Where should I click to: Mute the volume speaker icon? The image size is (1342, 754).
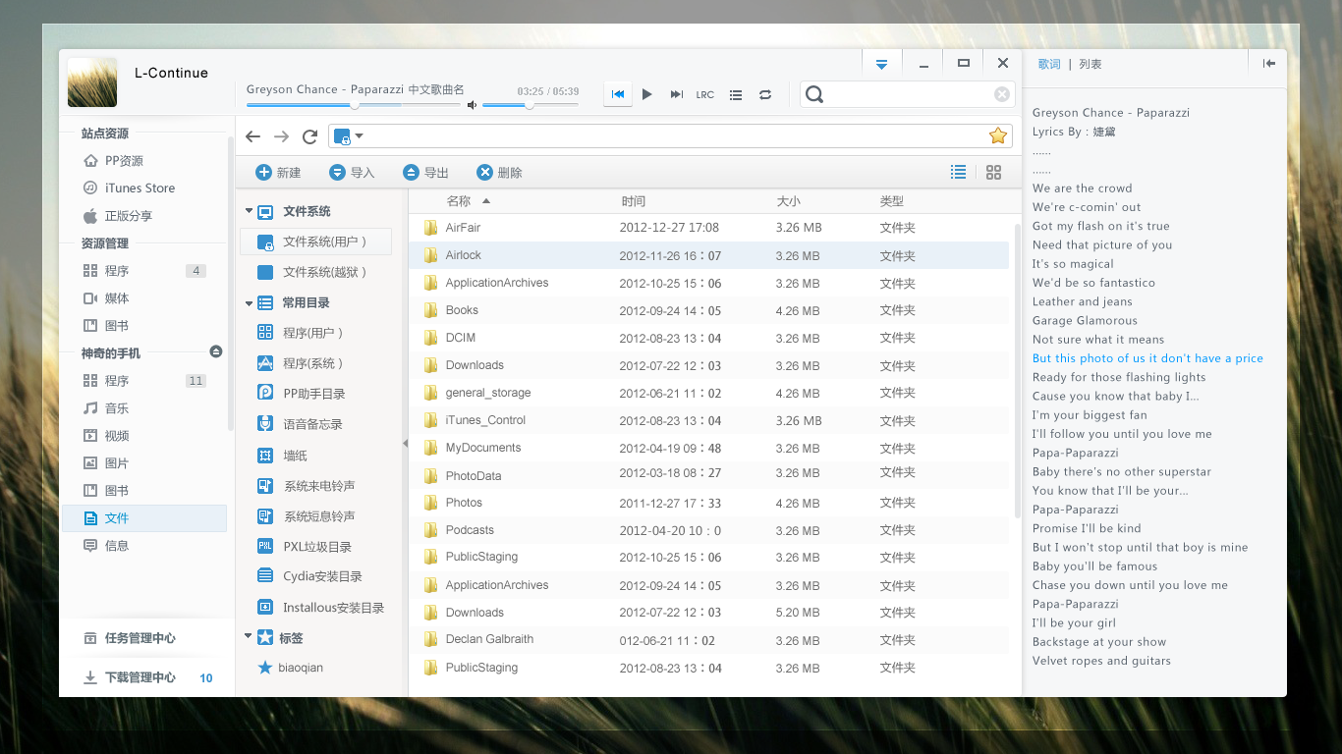pyautogui.click(x=473, y=104)
